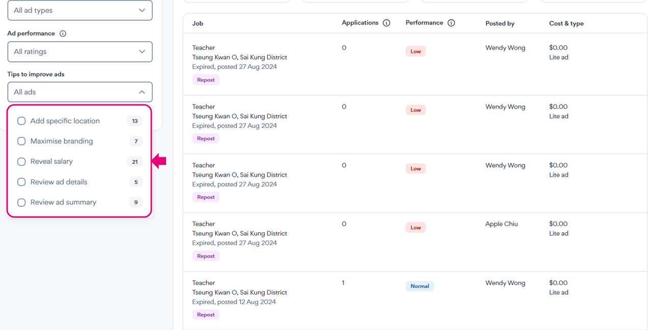Enable the Maximise branding filter checkbox

21,141
